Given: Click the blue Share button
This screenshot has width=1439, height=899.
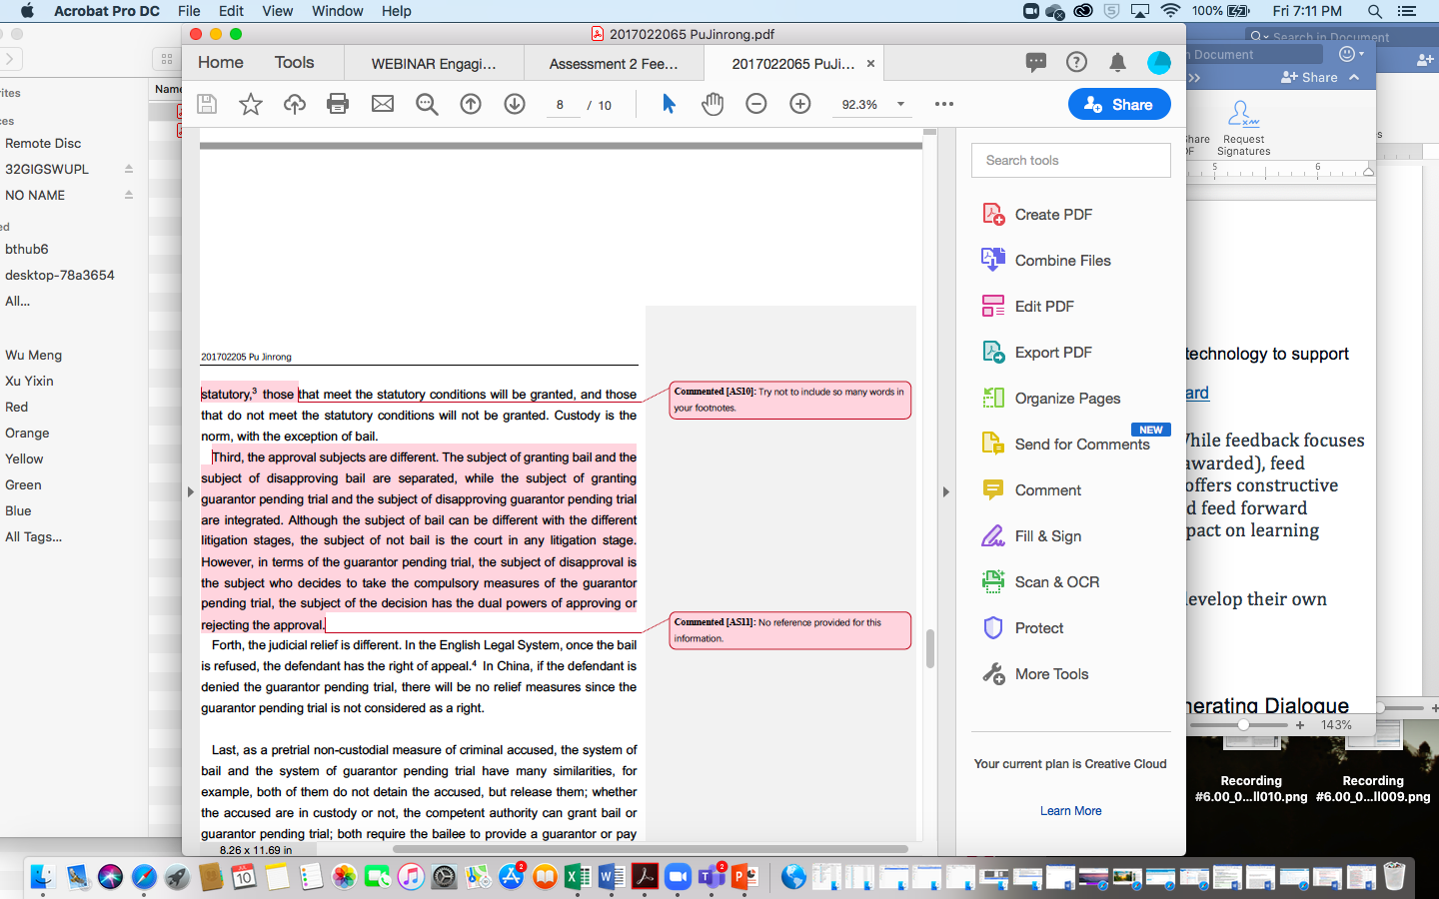Looking at the screenshot, I should pos(1119,104).
